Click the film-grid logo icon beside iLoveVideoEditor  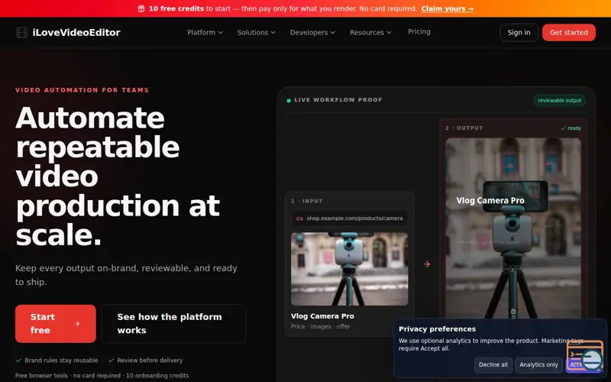coord(22,32)
